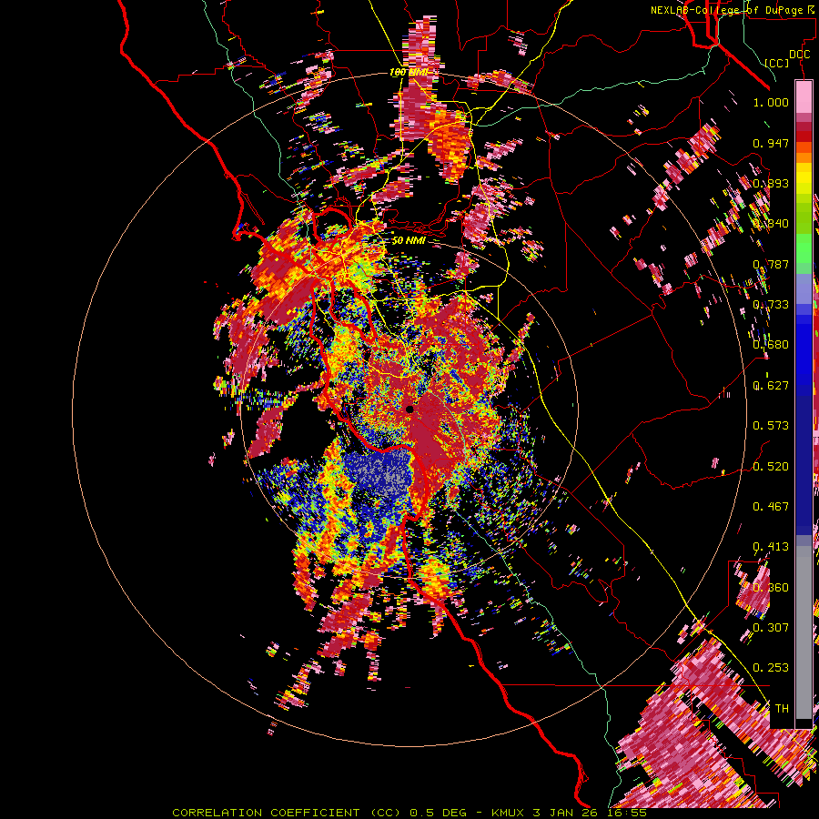The height and width of the screenshot is (819, 819).
Task: Select the 0.627 legend value
Action: 771,386
